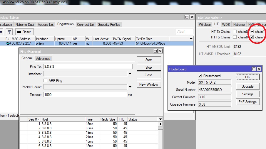Screen dimensions: 266x149
Task: Open a New Window for ping
Action: coord(149,84)
